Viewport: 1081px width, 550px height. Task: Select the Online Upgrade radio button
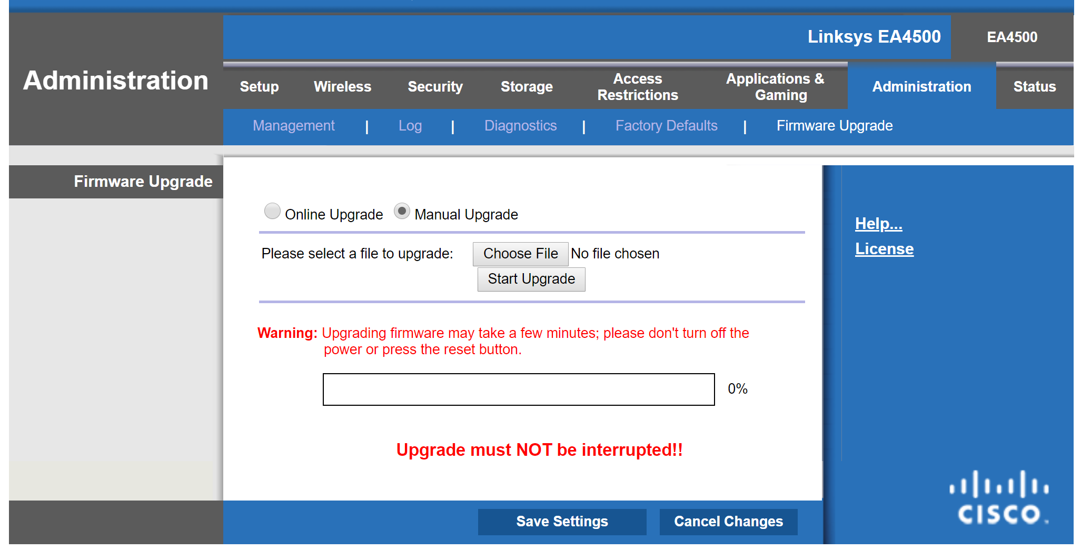click(x=272, y=212)
